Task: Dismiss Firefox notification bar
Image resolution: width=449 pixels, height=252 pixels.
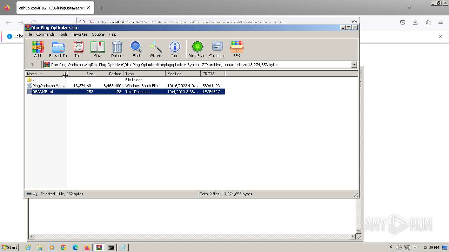Action: tap(441, 36)
